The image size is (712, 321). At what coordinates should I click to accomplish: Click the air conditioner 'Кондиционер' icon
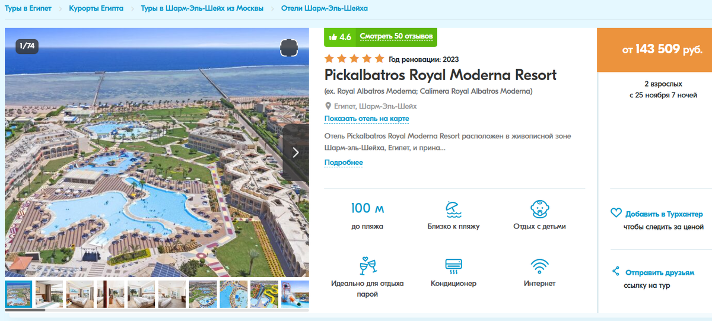tap(453, 265)
